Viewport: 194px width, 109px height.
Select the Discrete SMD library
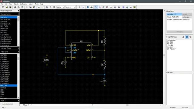pyautogui.click(x=9, y=19)
